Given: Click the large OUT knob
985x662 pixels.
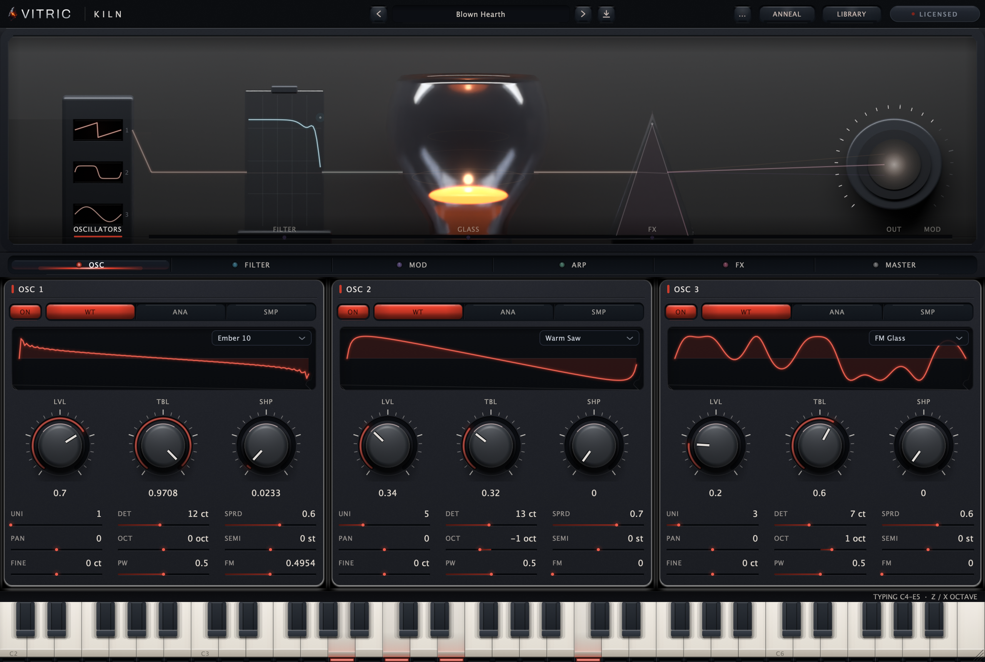Looking at the screenshot, I should [893, 164].
